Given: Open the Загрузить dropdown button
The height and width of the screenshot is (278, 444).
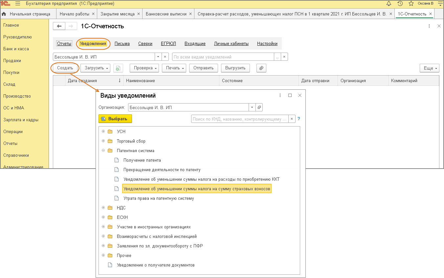Looking at the screenshot, I should point(95,68).
